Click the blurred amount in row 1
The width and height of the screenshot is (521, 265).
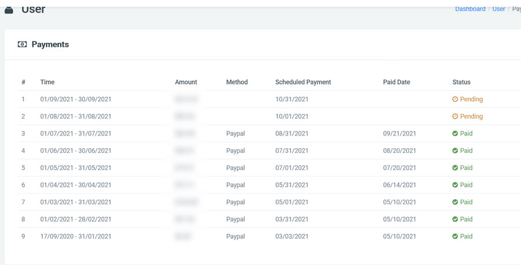coord(186,100)
